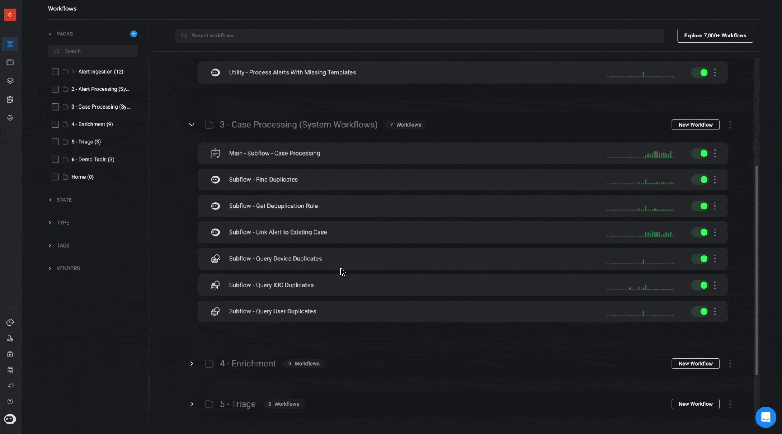
Task: Open the layers stack sidebar icon
Action: coord(10,81)
